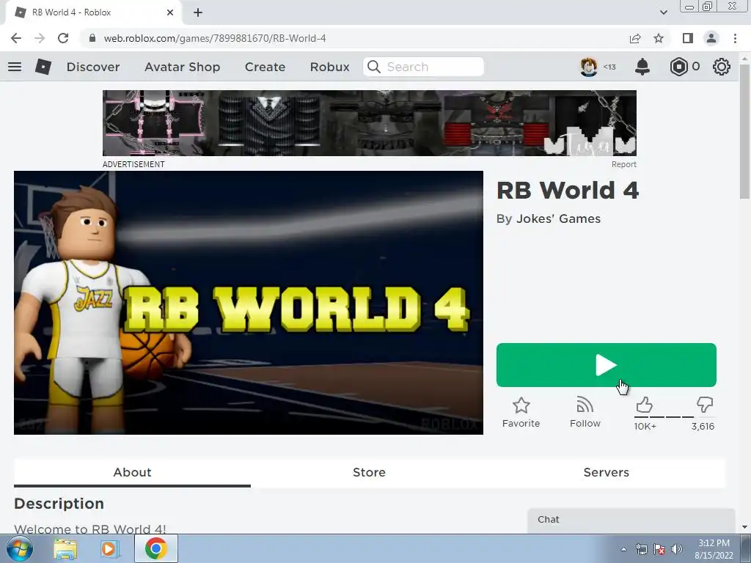Click the '10K+' like count
The image size is (751, 563).
645,426
